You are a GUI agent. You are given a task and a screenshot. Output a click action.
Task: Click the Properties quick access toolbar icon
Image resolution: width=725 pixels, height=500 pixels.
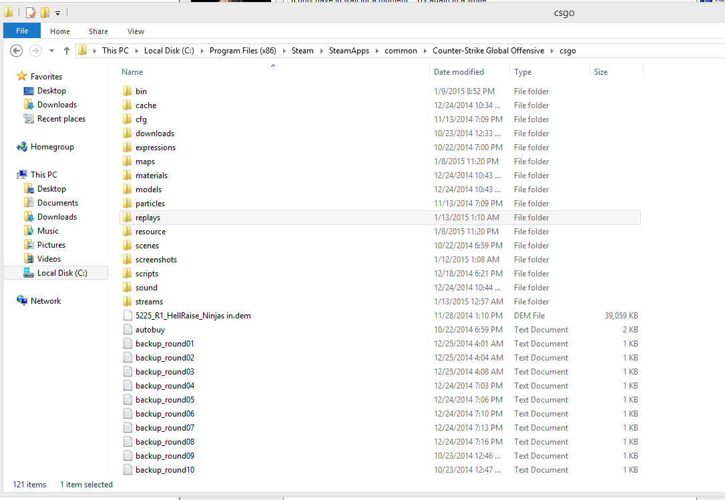tap(31, 13)
